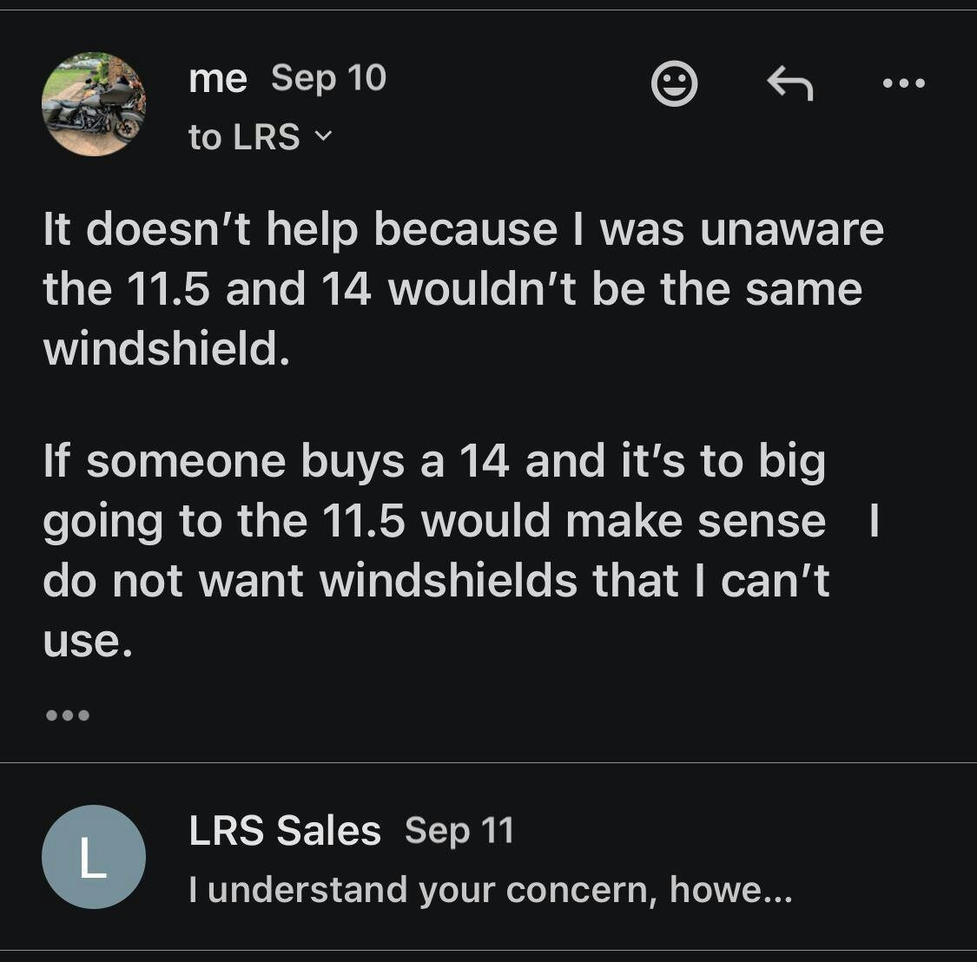The width and height of the screenshot is (977, 962).
Task: Click the line "do not want windshields"
Action: (436, 580)
